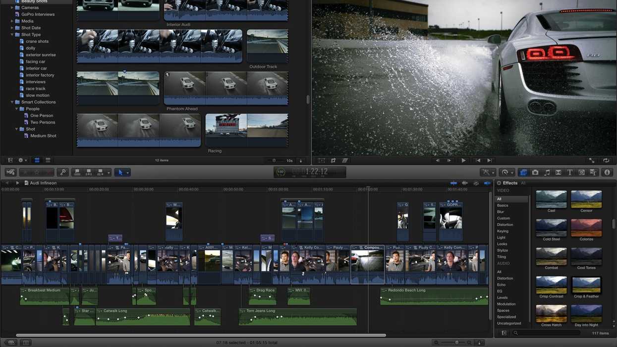Open the Themes browser icon

tap(593, 173)
